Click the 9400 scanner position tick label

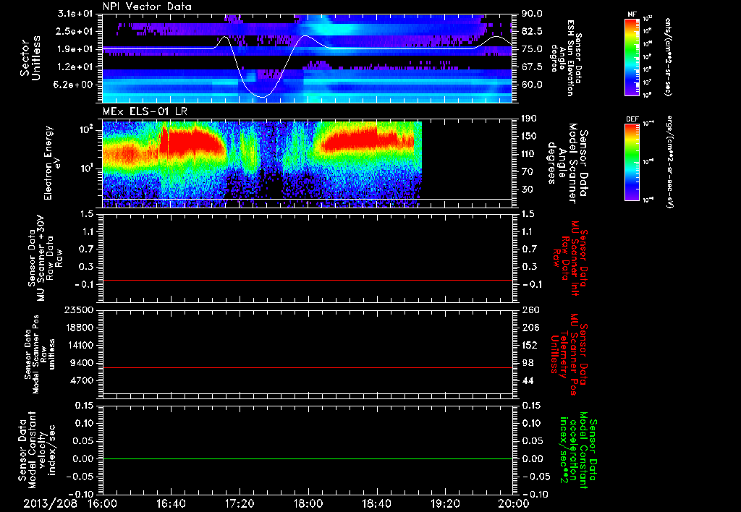tap(82, 363)
